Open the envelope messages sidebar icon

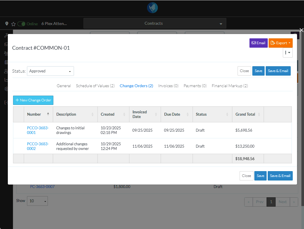(6, 44)
